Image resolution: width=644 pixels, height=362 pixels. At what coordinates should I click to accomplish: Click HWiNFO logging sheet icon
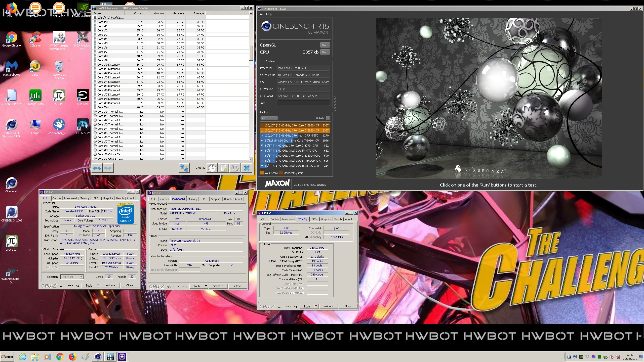pyautogui.click(x=224, y=168)
